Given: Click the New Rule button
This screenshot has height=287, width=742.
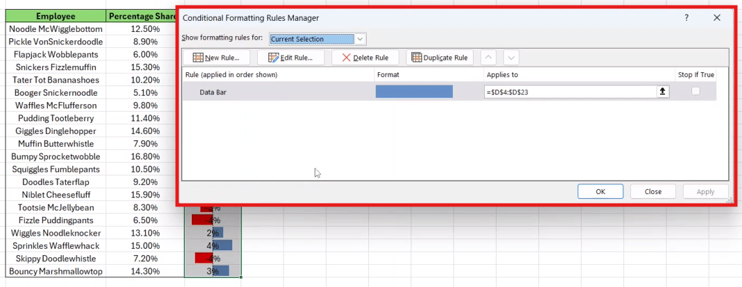Looking at the screenshot, I should 216,58.
